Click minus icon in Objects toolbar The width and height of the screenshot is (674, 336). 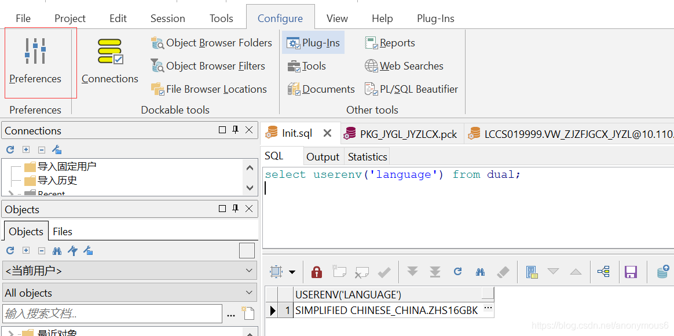pos(42,250)
